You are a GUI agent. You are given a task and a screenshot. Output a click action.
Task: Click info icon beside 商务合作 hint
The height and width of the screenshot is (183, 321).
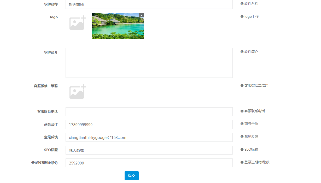tap(242, 124)
